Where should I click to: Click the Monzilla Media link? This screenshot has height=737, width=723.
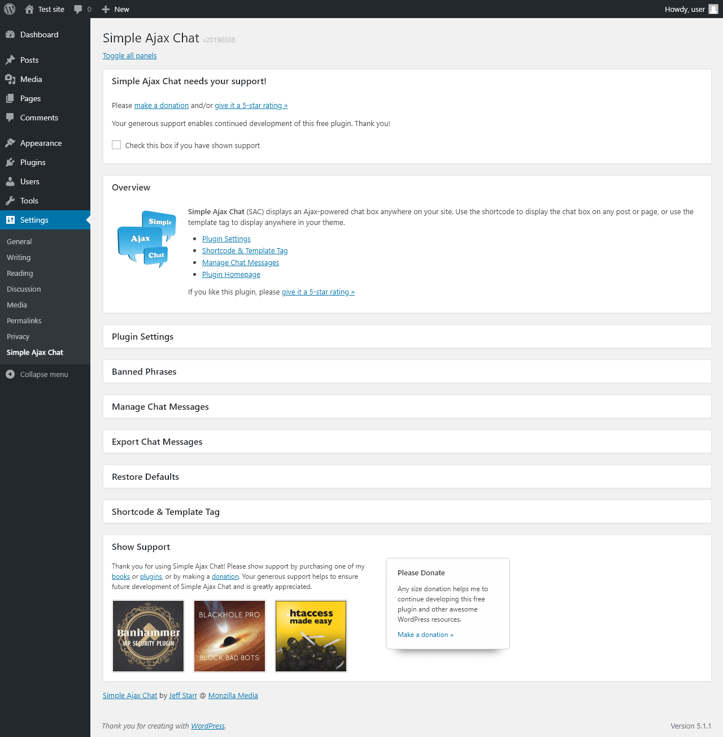point(233,695)
